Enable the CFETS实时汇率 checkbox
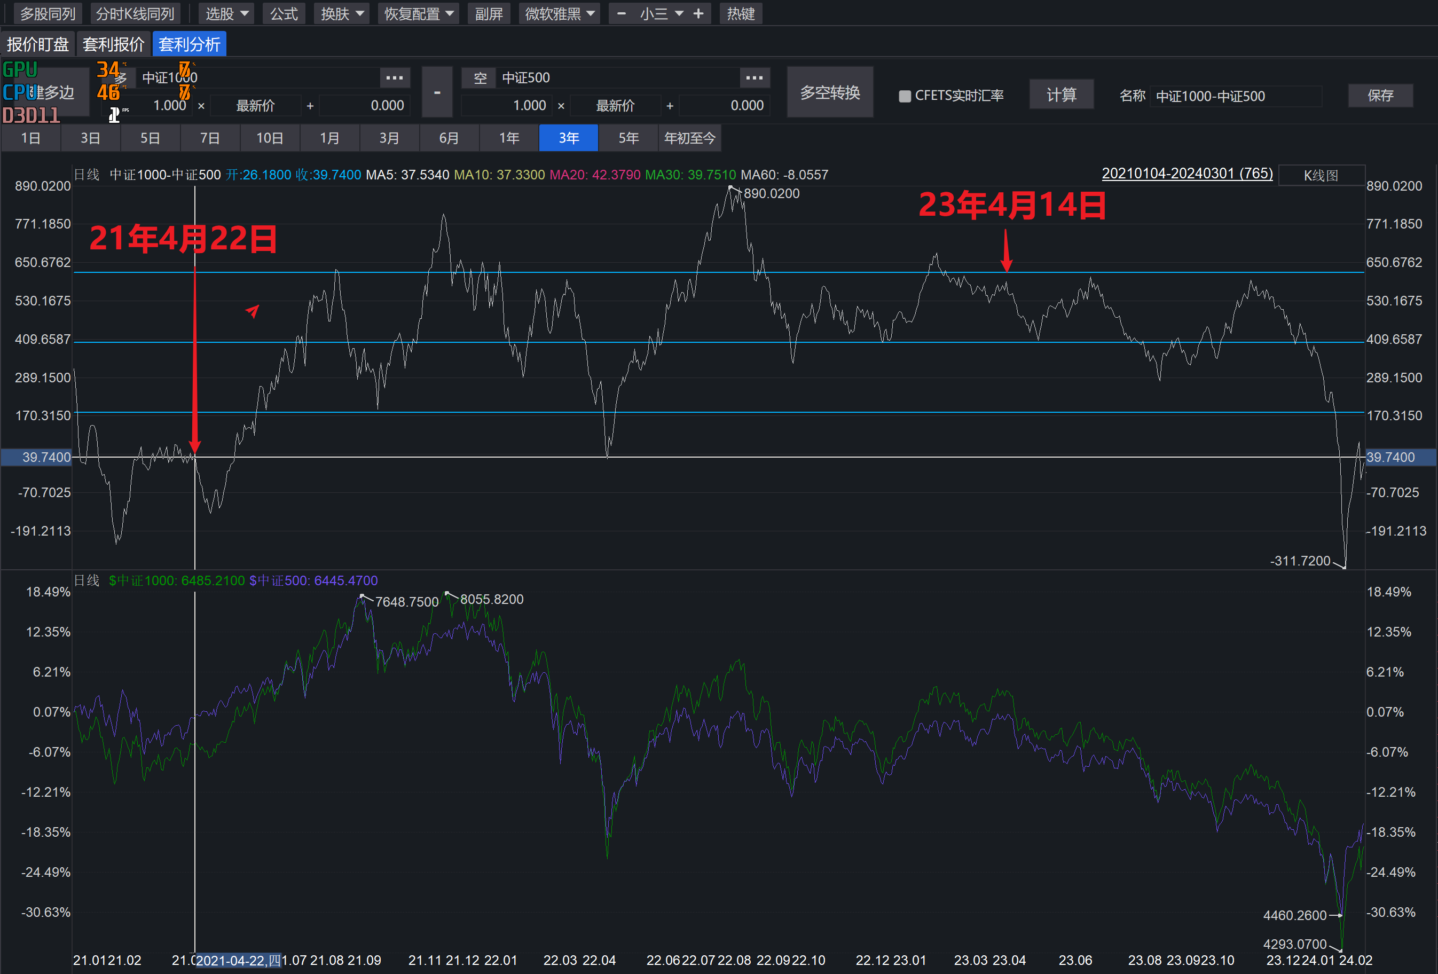The image size is (1438, 974). 905,96
